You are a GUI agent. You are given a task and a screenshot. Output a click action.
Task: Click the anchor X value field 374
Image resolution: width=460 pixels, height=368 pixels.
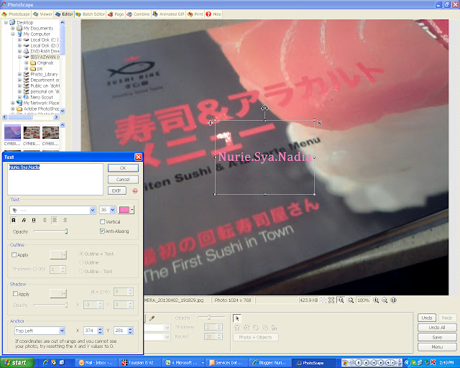click(x=91, y=331)
